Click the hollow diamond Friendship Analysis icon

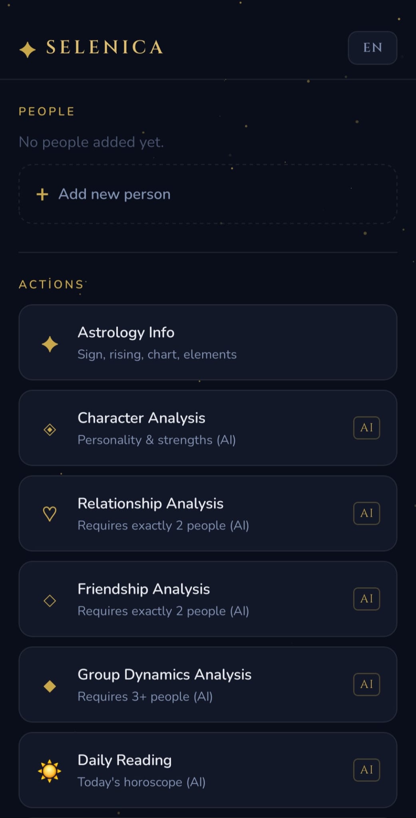(x=50, y=601)
